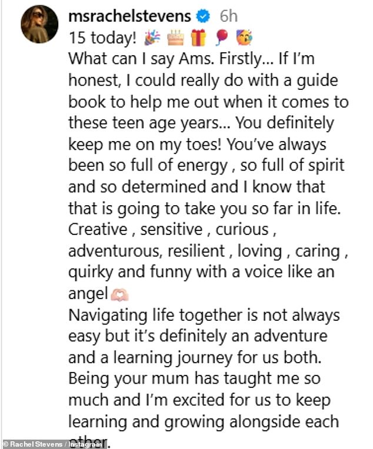
Task: Click the partying face emoji
Action: (x=244, y=38)
